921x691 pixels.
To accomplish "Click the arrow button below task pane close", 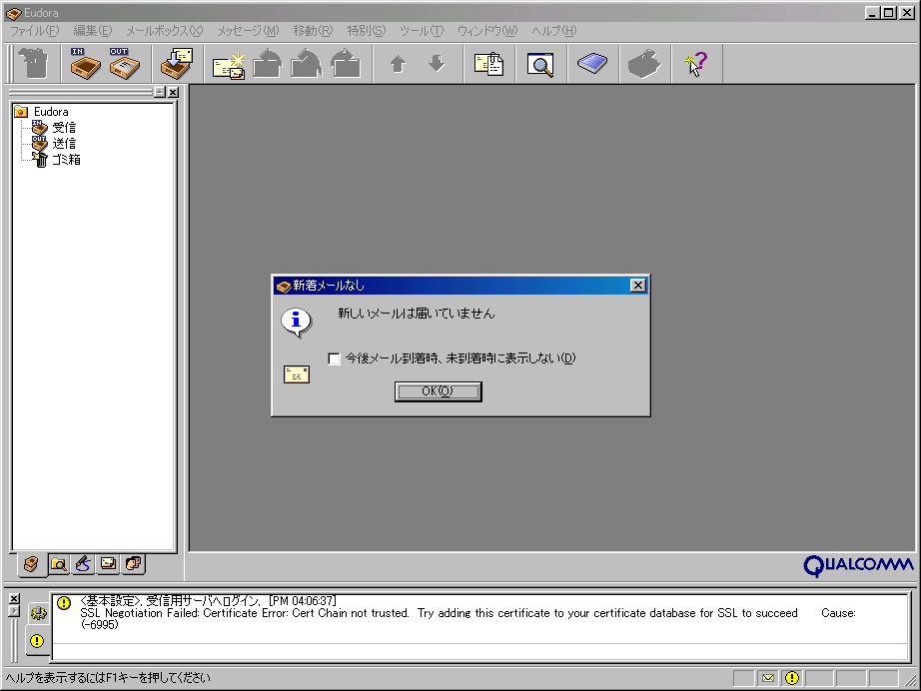I will tap(15, 611).
